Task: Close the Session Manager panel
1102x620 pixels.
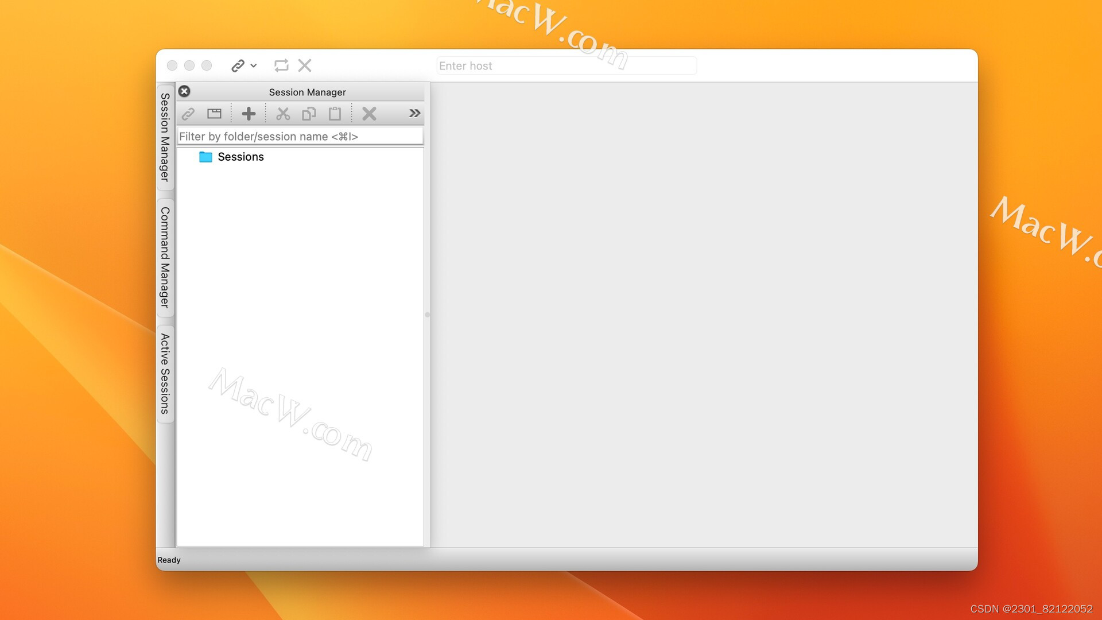Action: coord(184,91)
